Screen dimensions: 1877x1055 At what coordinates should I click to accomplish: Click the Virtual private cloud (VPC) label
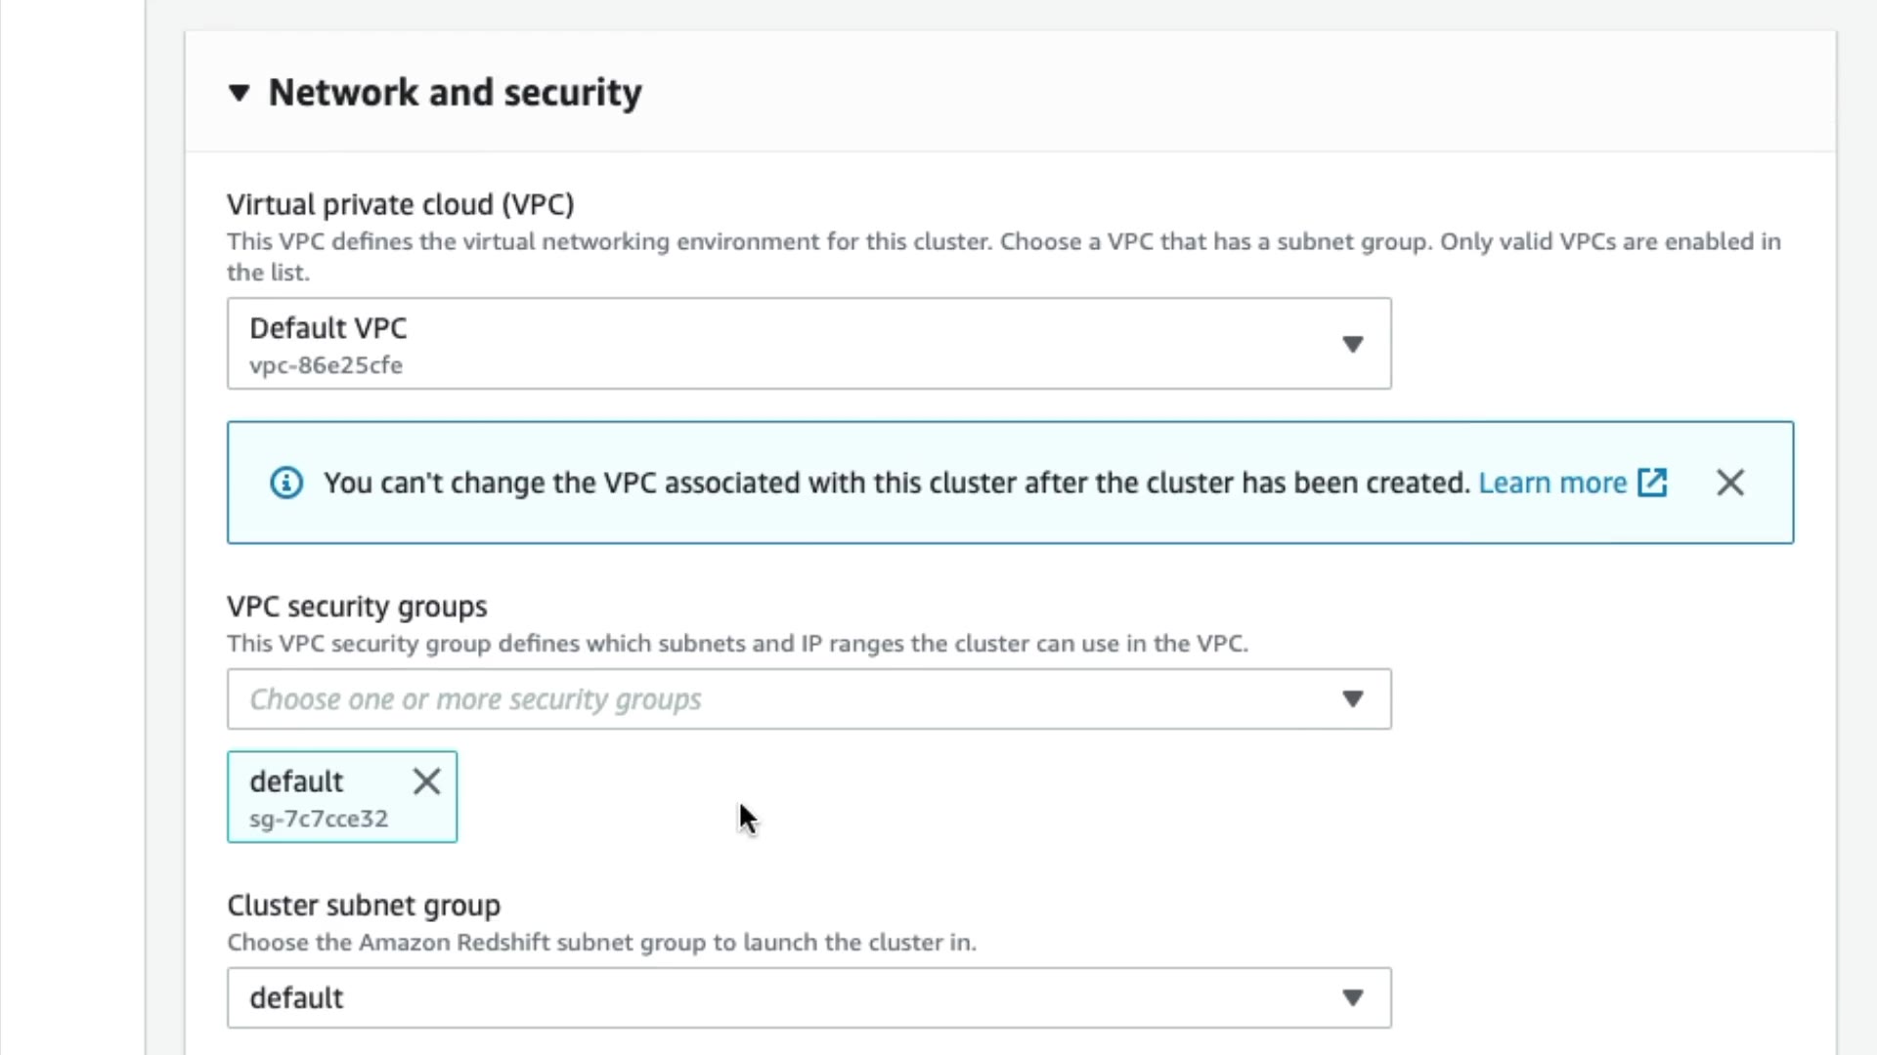[x=400, y=204]
